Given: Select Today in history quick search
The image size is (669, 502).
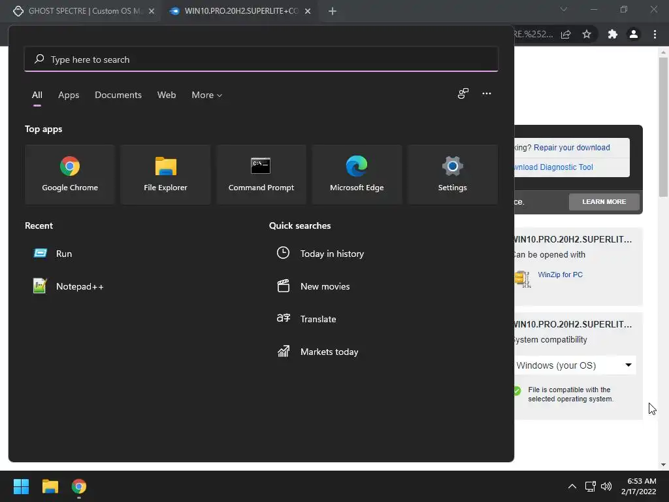Looking at the screenshot, I should click(320, 254).
